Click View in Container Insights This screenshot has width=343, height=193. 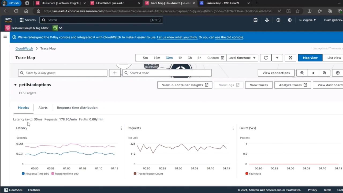185,85
